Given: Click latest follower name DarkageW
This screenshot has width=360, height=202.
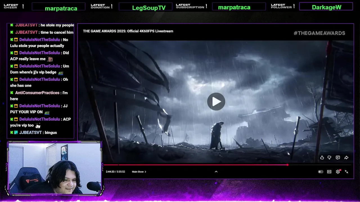Looking at the screenshot, I should 327,7.
